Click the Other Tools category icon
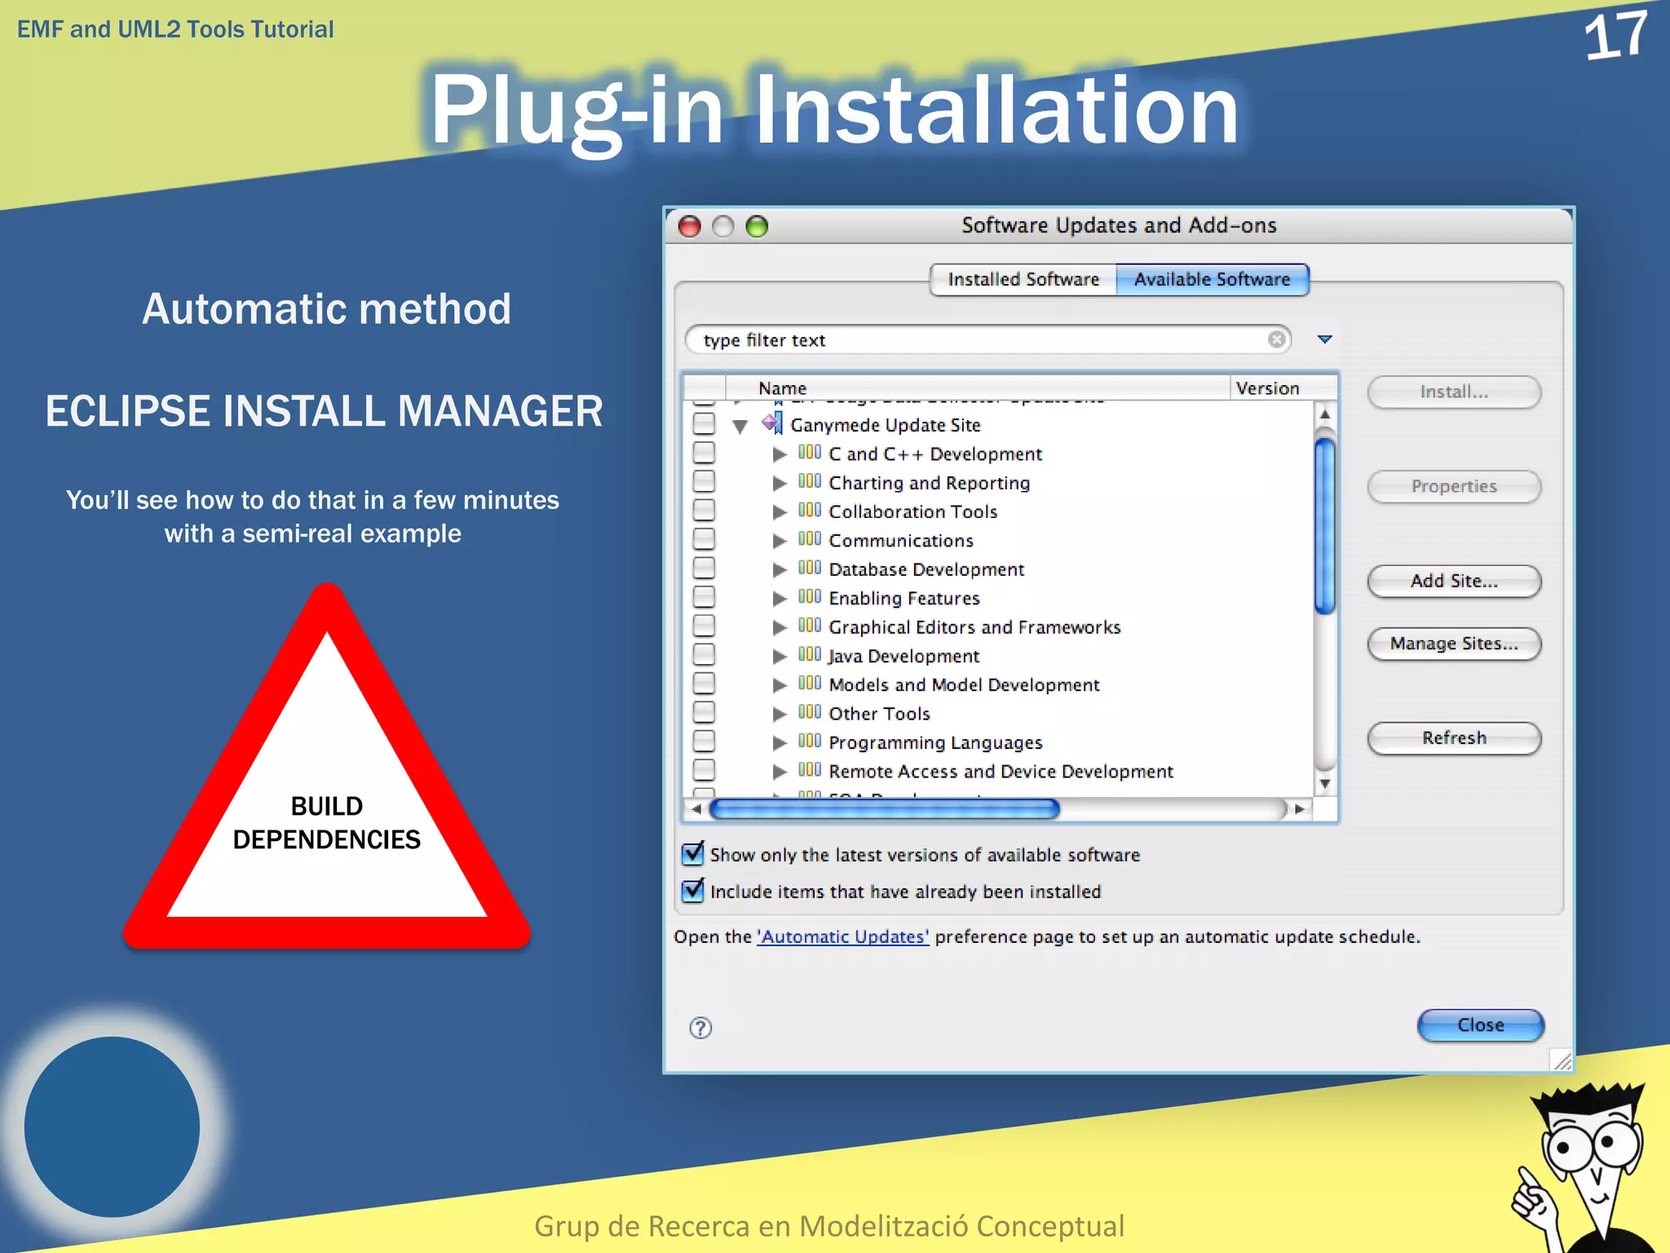This screenshot has height=1253, width=1670. 809,712
